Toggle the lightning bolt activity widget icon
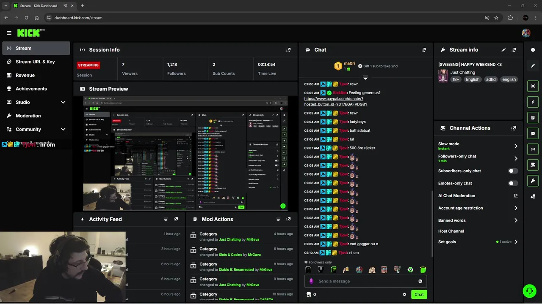542x304 pixels. (x=533, y=102)
